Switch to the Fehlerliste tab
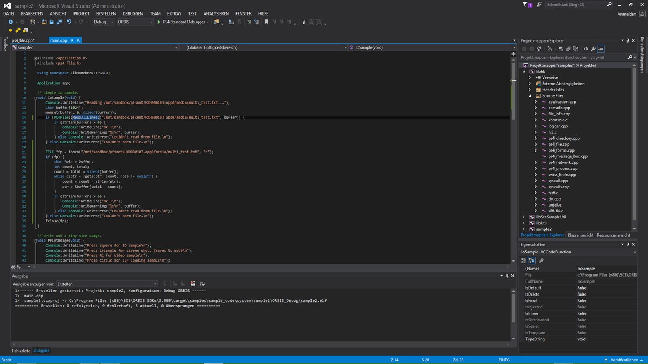The width and height of the screenshot is (648, 364). click(21, 351)
